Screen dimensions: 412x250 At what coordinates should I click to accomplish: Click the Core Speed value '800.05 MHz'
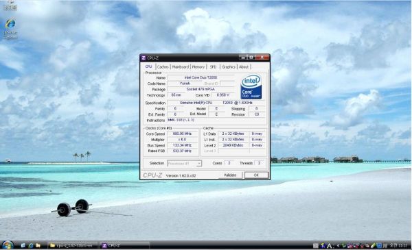click(183, 134)
